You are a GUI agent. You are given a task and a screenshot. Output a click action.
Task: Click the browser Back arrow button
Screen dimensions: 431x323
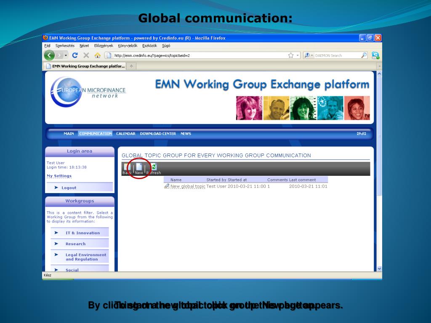coord(50,56)
